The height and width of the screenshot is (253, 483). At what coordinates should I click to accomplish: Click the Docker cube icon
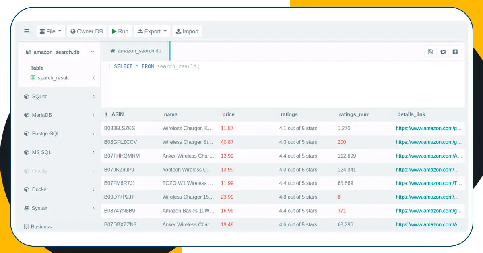tap(27, 189)
